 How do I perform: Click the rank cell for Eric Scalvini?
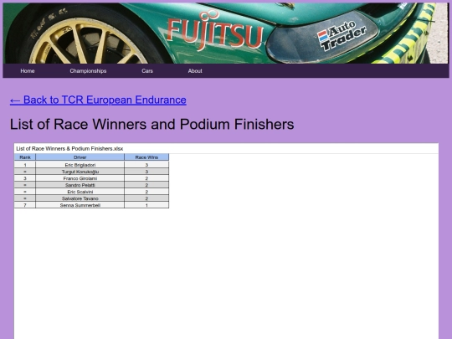point(25,192)
